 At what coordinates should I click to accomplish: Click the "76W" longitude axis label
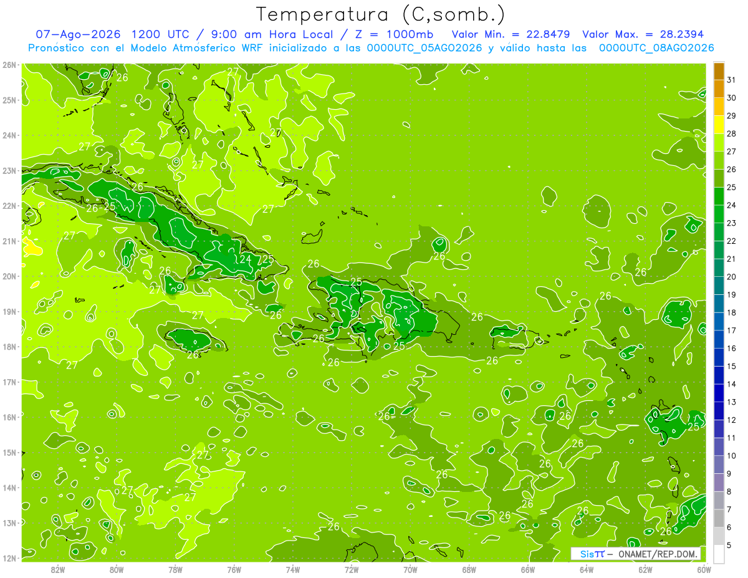point(234,569)
